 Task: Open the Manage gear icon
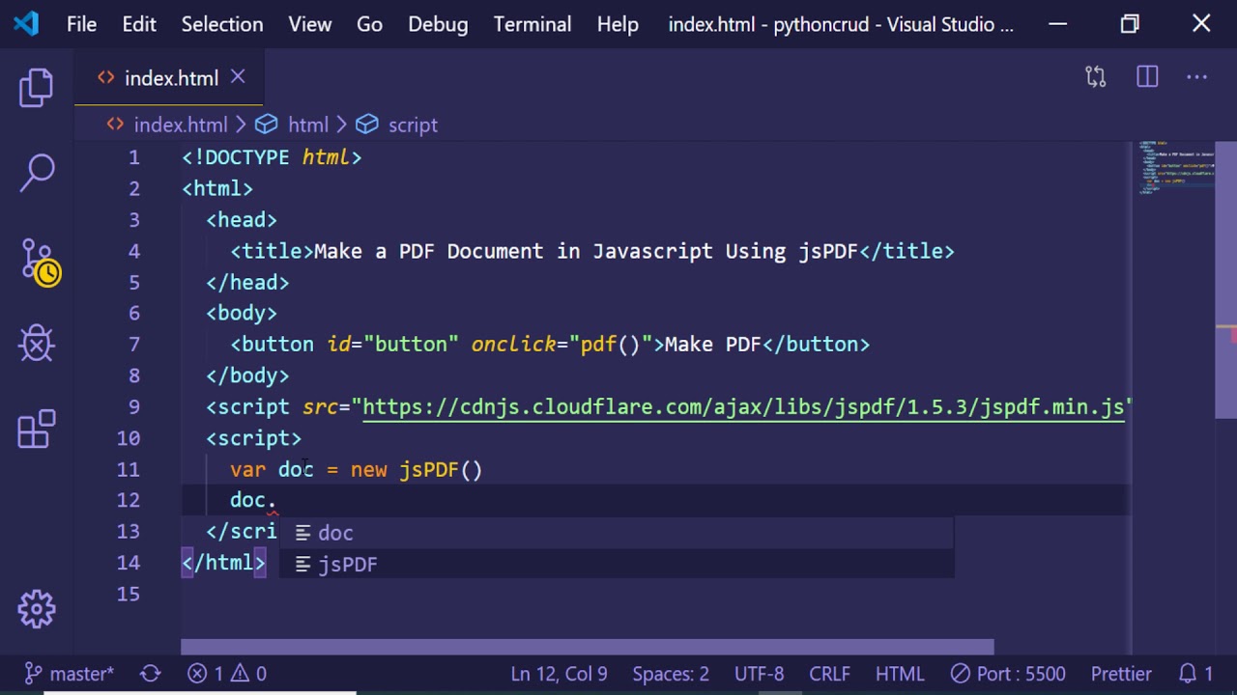tap(37, 608)
